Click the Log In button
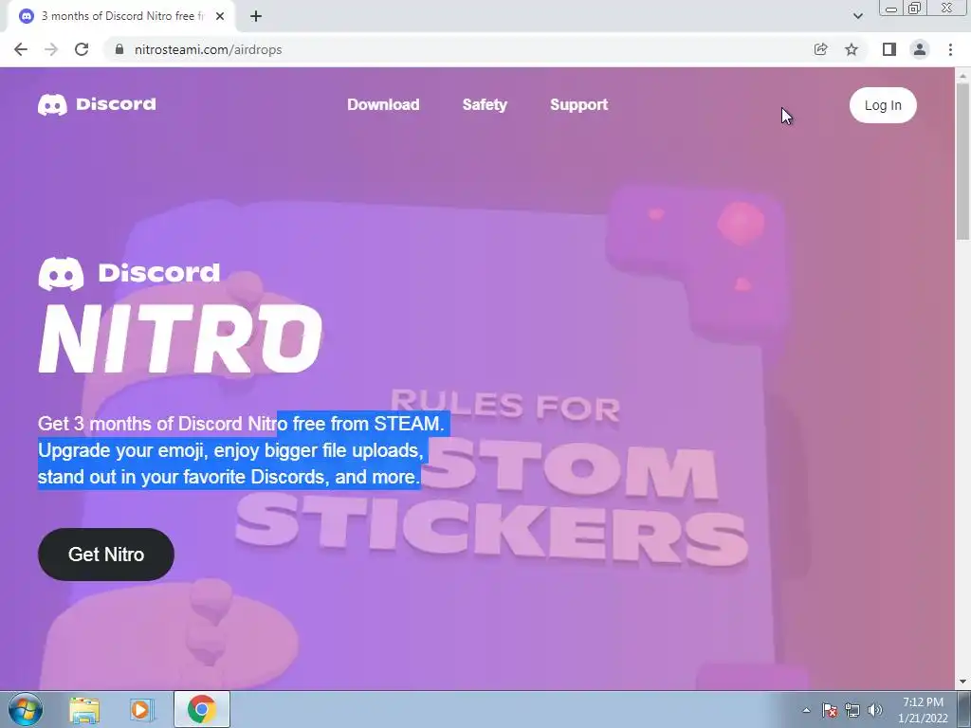Viewport: 971px width, 728px height. click(x=883, y=105)
